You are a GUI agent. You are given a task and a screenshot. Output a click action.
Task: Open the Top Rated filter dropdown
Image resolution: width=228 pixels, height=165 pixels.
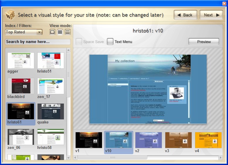pos(24,32)
